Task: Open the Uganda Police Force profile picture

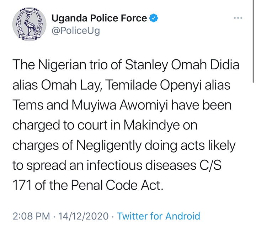Action: 30,24
